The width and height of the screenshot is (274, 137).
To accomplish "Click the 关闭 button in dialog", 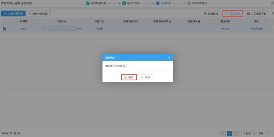I will coord(145,77).
